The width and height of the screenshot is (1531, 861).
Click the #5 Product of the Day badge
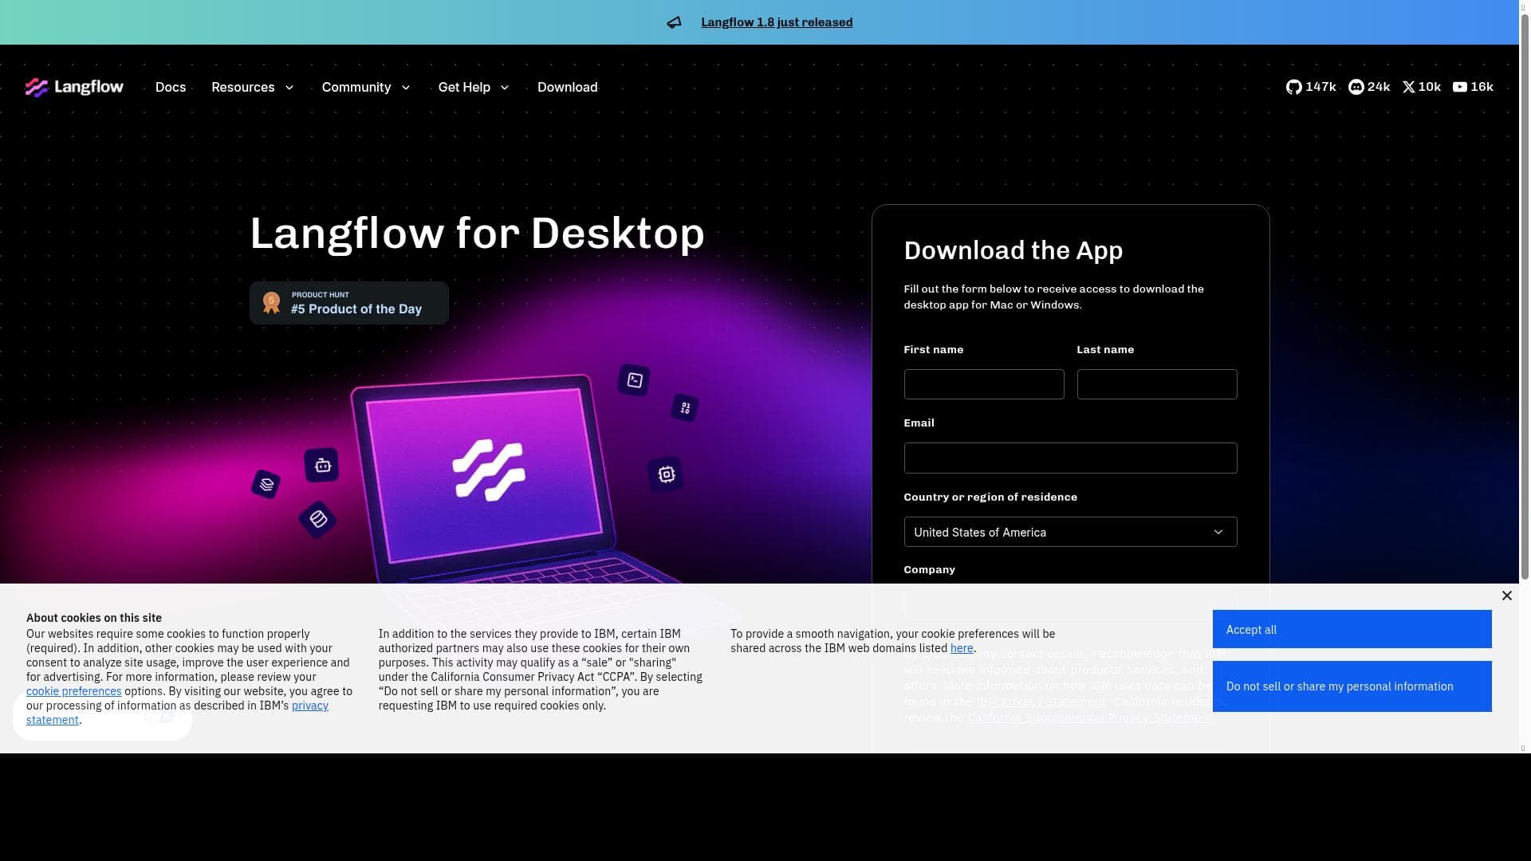349,303
